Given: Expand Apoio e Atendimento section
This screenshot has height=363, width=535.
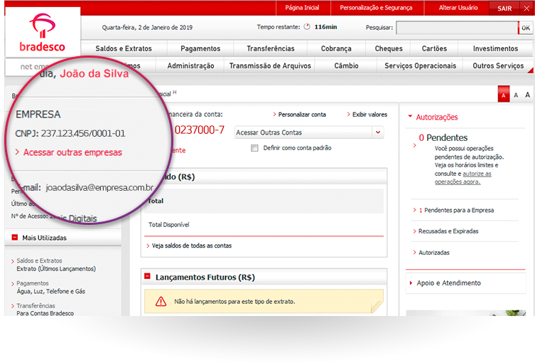Looking at the screenshot, I should pos(448,283).
